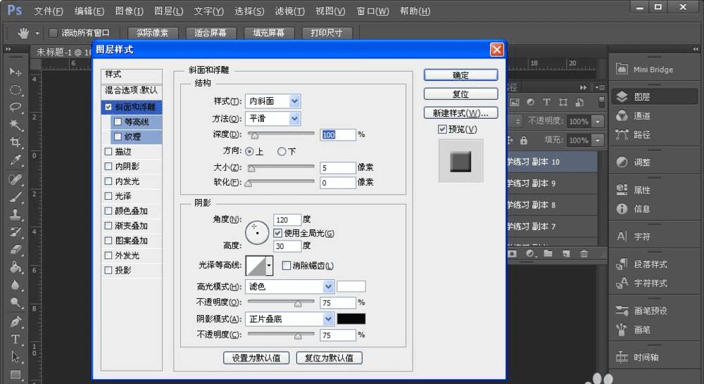Open the 光泽等高线 gloss contour picker arrow

click(x=269, y=265)
